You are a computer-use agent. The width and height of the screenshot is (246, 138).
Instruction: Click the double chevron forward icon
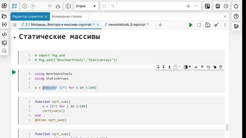(104, 6)
